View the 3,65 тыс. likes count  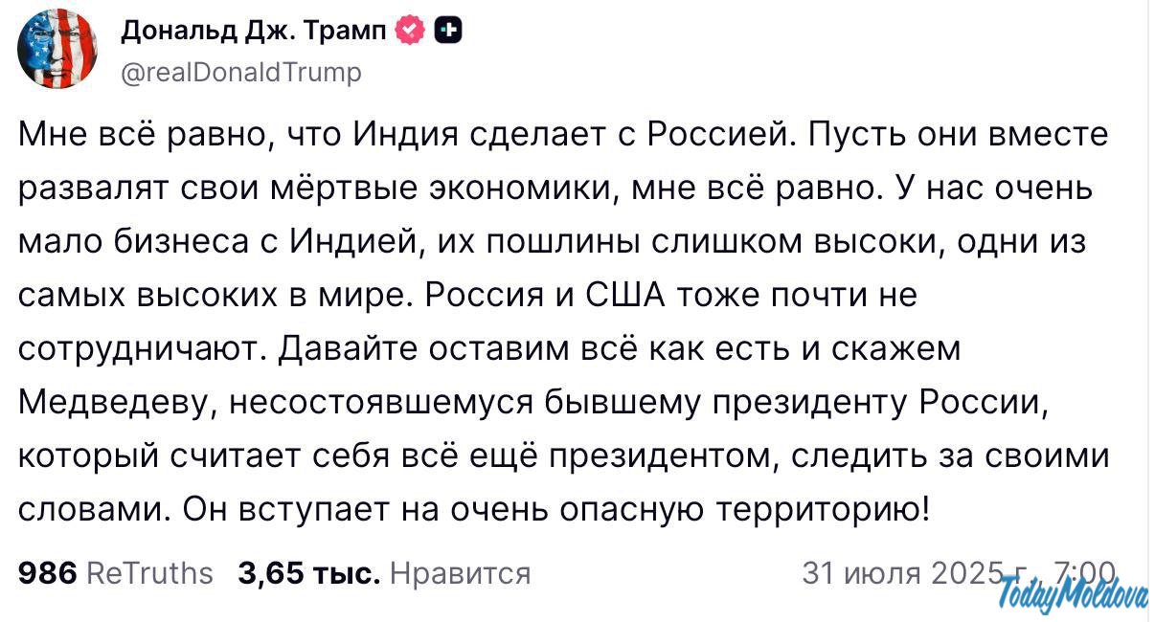tap(309, 573)
